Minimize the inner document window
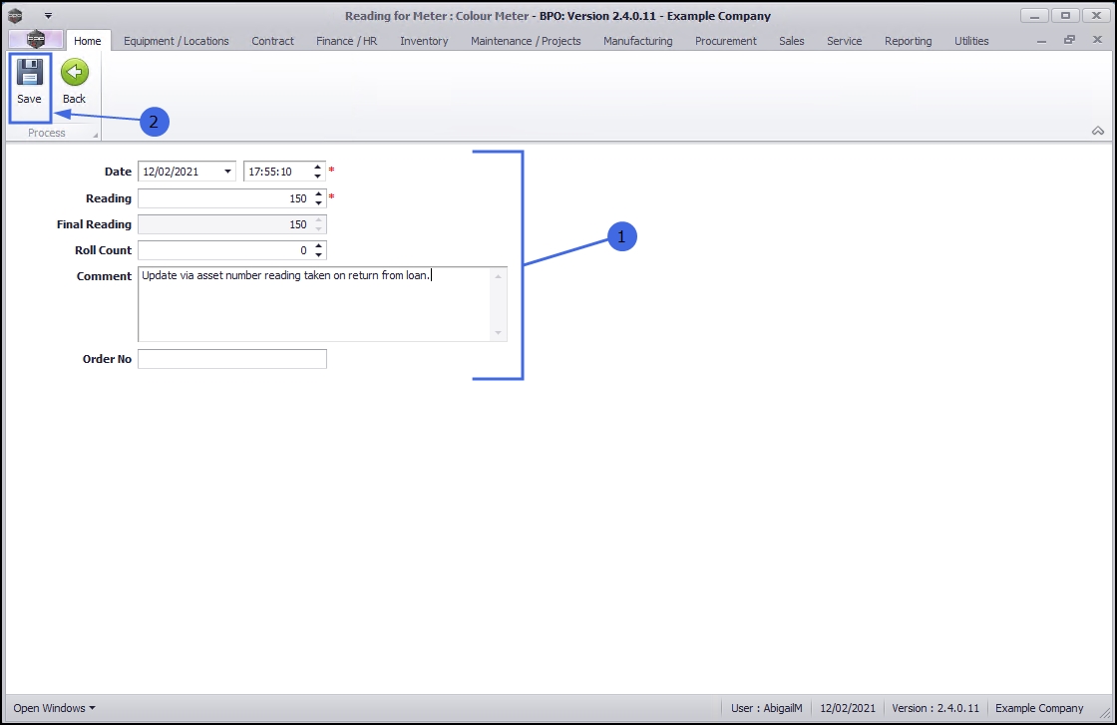Screen dimensions: 1117x725 click(1041, 41)
